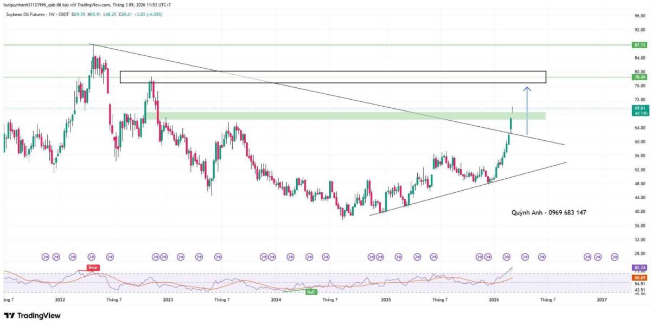
Task: Open the rightmost purple event marker
Action: click(615, 256)
